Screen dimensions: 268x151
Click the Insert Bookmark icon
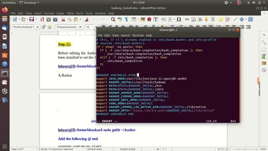point(206,19)
